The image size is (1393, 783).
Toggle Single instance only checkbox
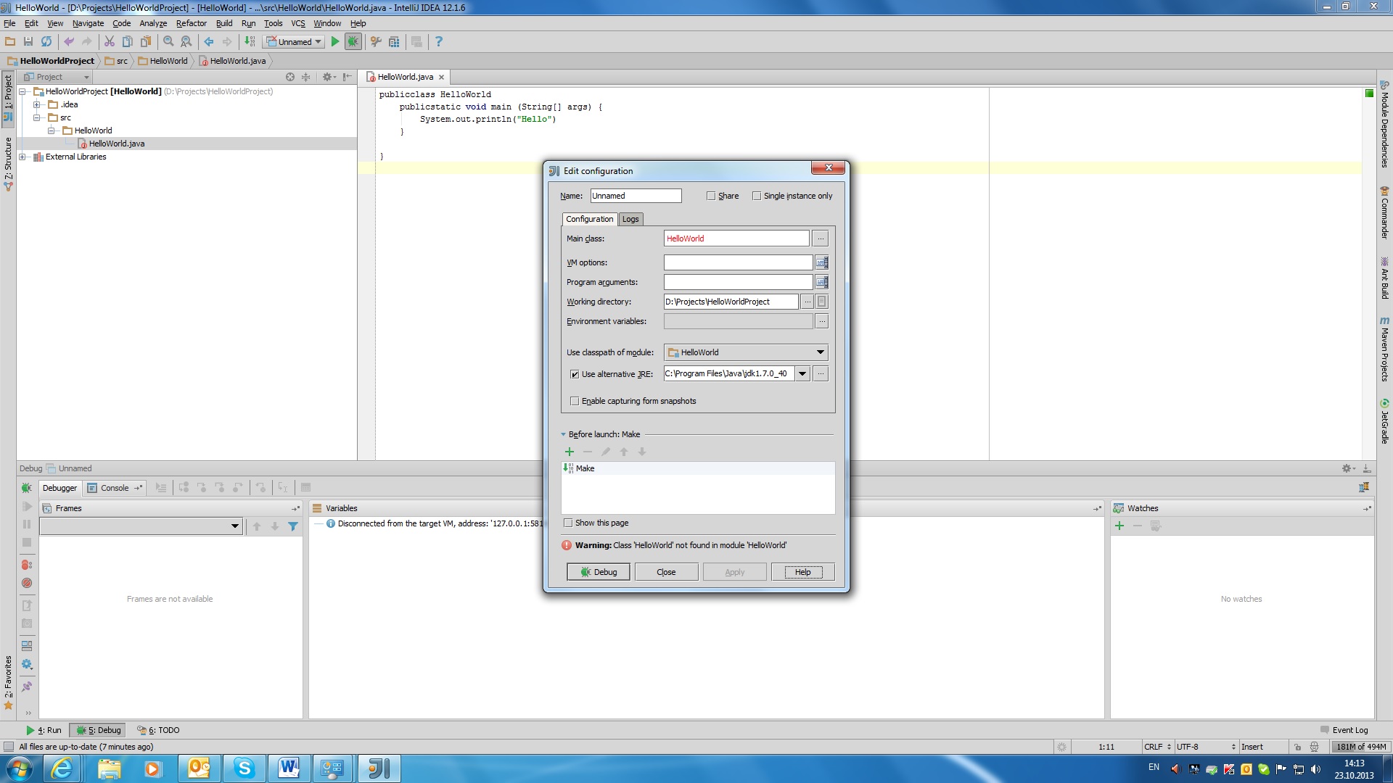(757, 196)
